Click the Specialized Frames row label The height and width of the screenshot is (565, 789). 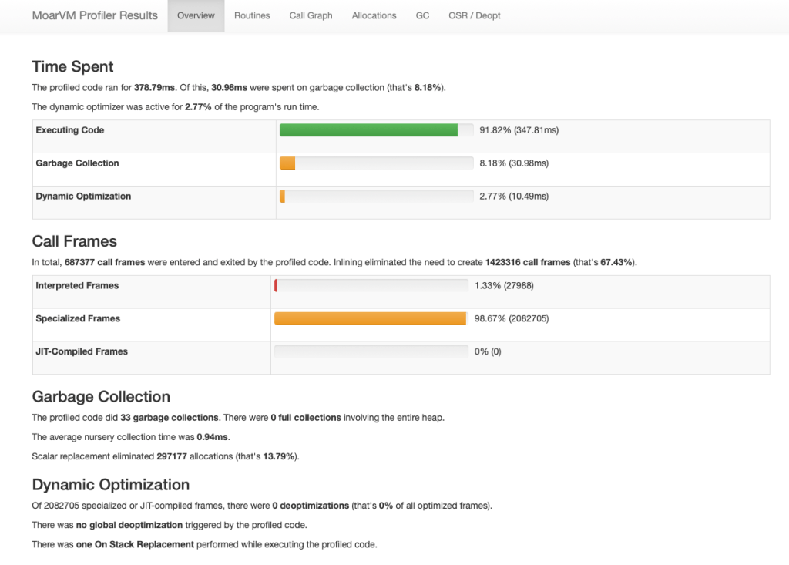(78, 318)
